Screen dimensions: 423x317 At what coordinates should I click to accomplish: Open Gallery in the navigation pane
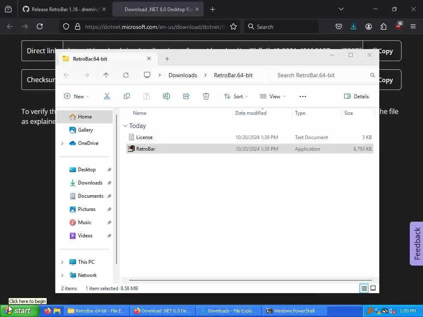tap(86, 130)
